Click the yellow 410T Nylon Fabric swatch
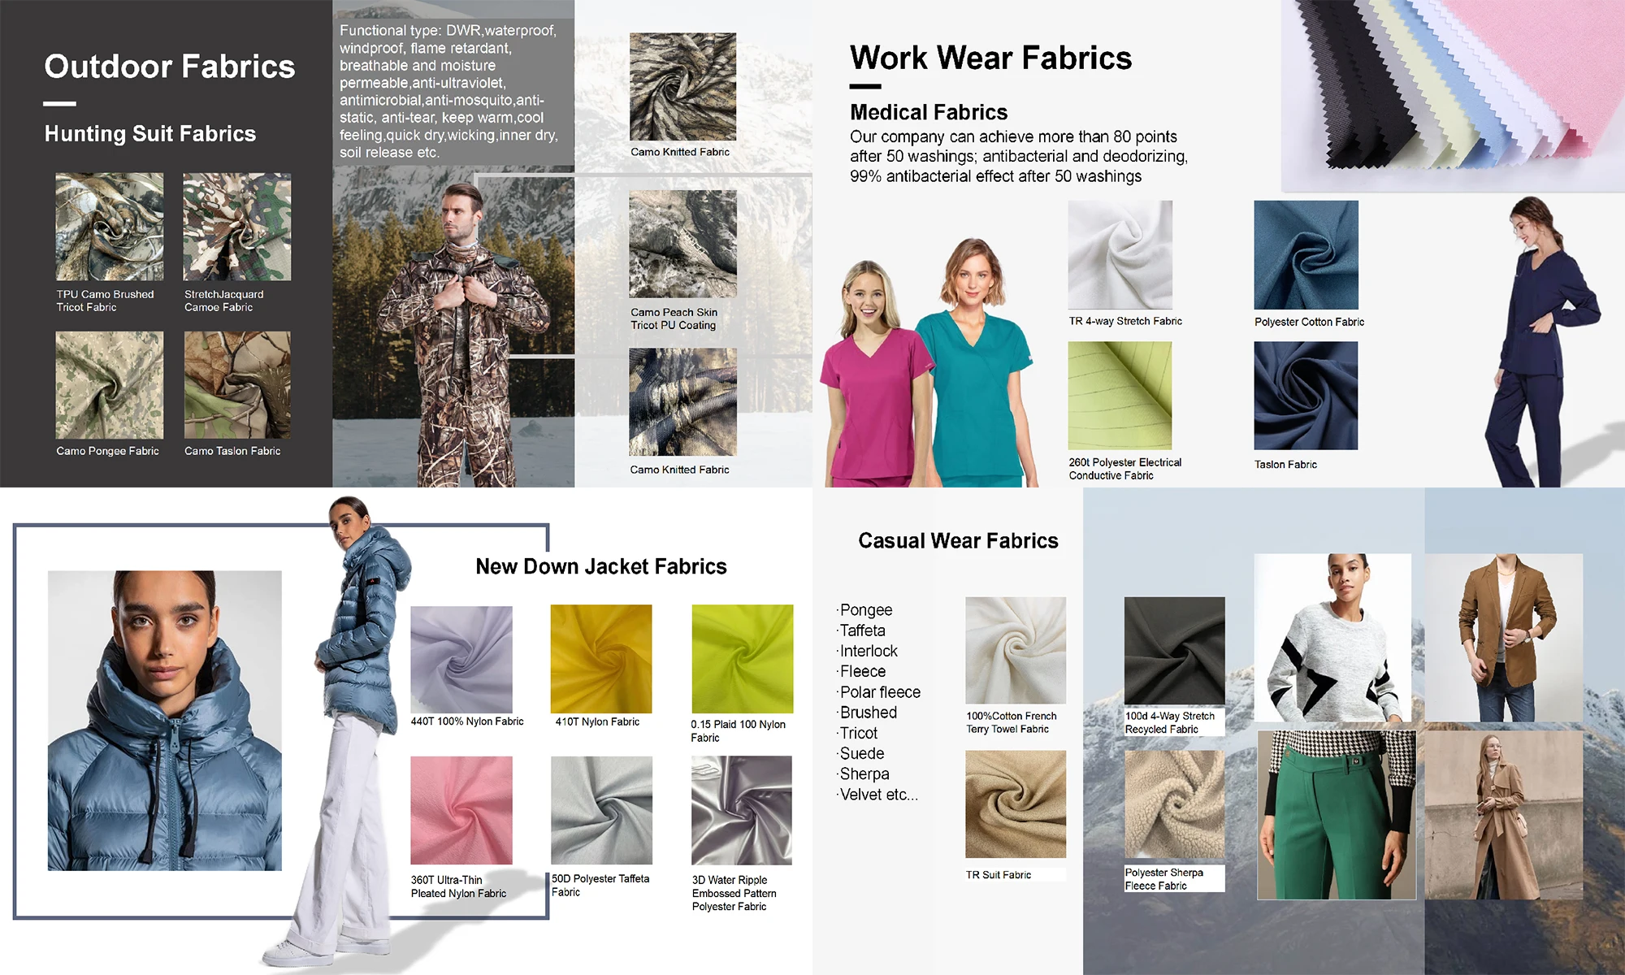1625x975 pixels. (x=600, y=659)
